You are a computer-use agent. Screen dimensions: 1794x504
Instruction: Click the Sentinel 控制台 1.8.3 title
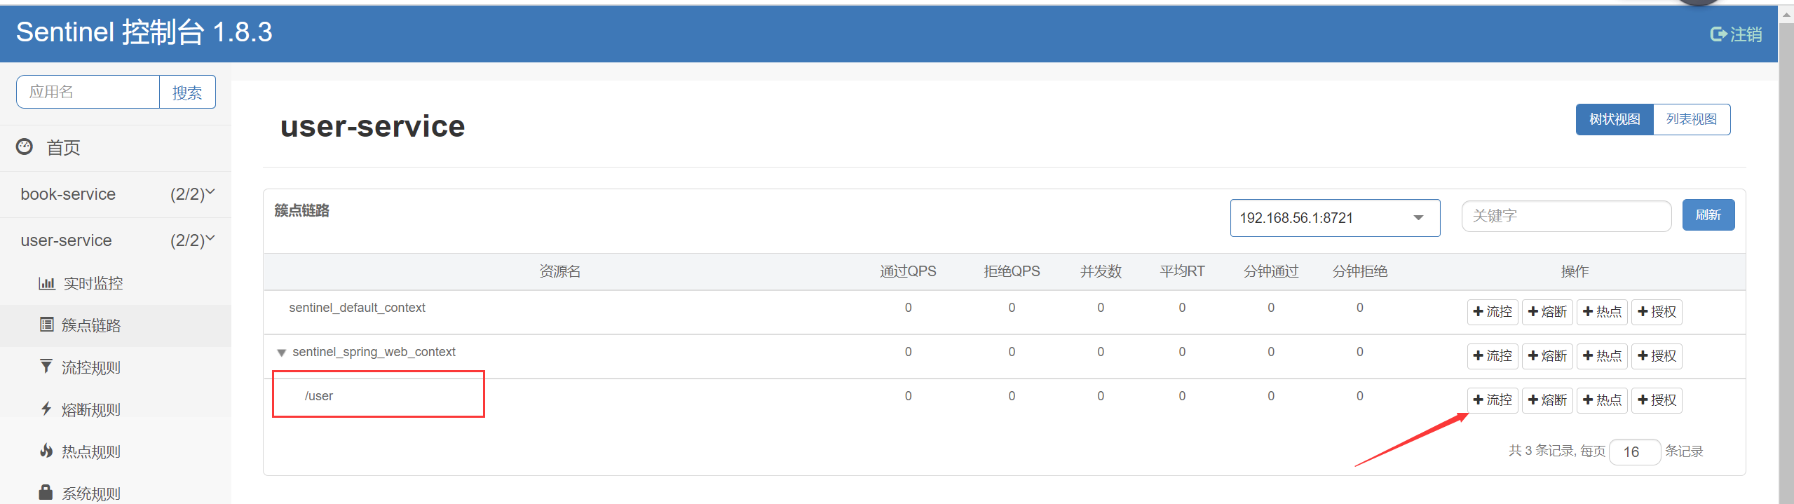tap(144, 32)
